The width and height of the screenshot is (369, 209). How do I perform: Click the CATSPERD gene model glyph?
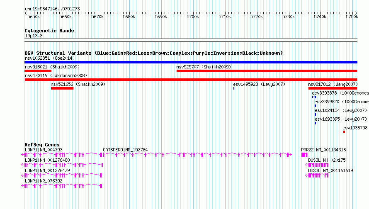197,154
